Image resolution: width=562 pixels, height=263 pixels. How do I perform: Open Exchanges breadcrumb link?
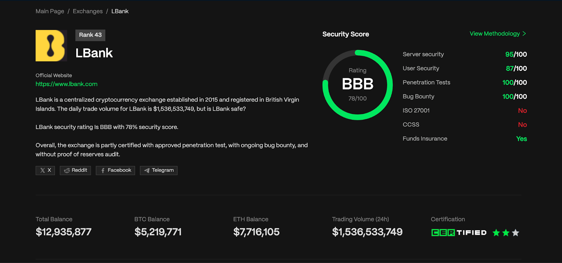click(88, 11)
